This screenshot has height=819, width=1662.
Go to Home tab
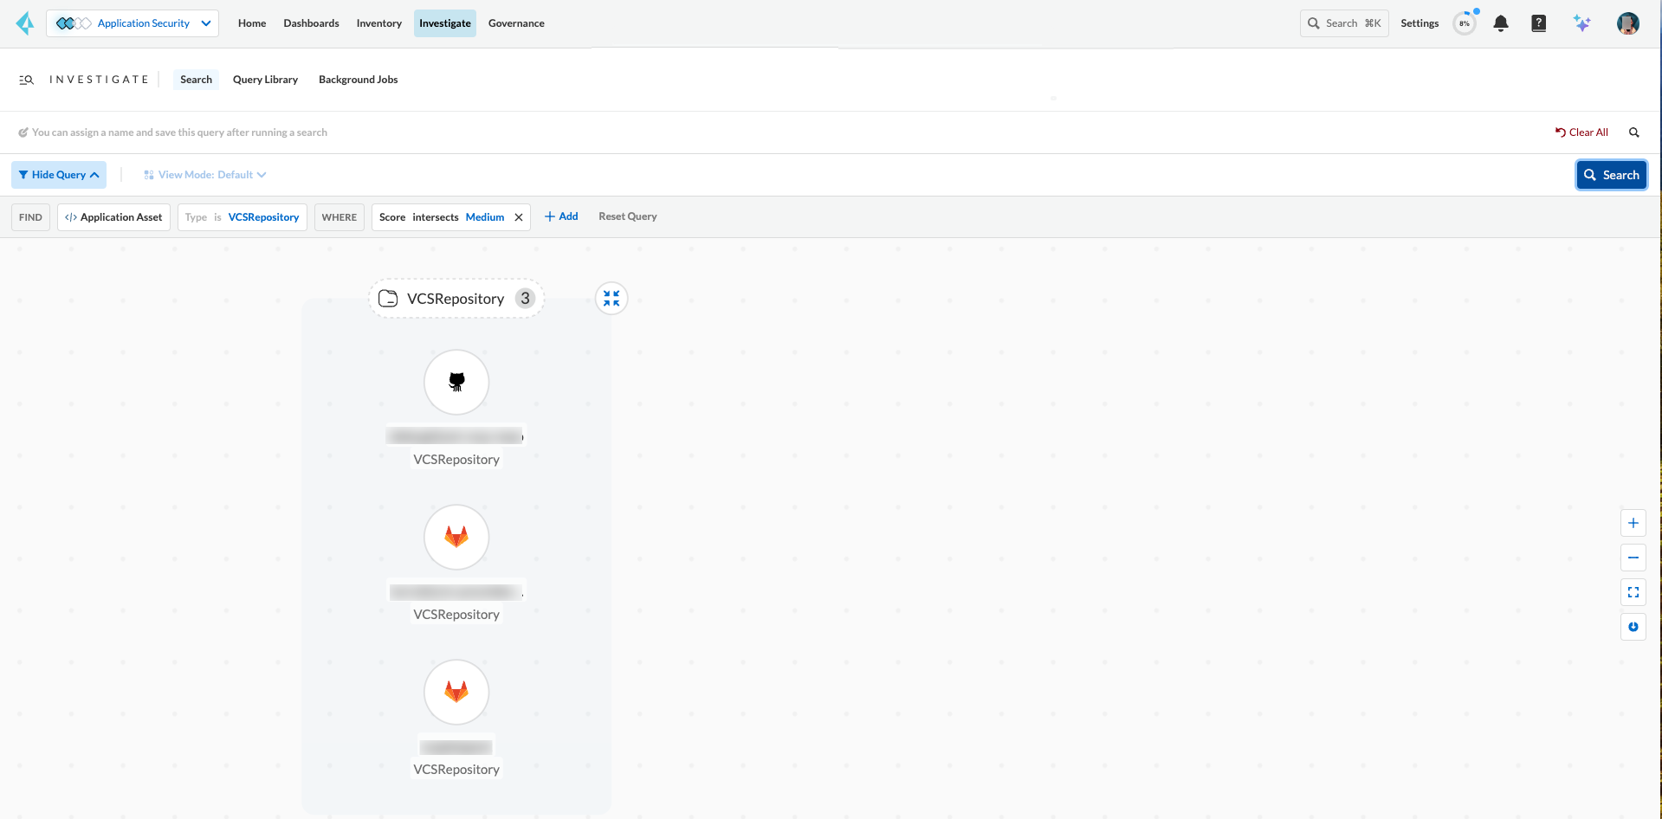pos(252,23)
